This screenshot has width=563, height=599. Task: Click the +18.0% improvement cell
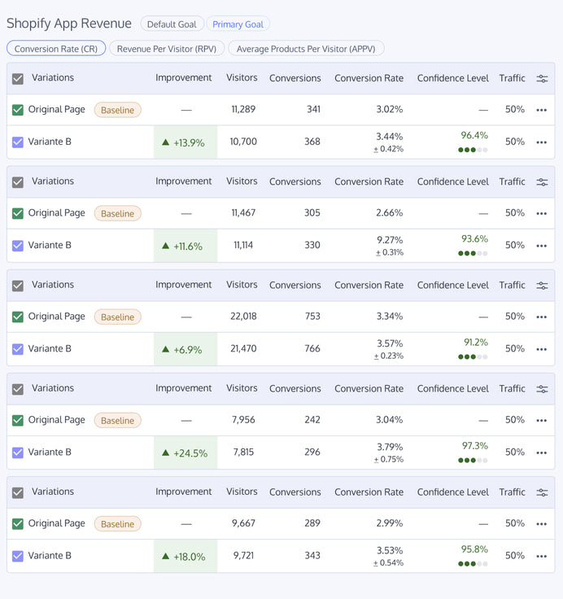(185, 557)
